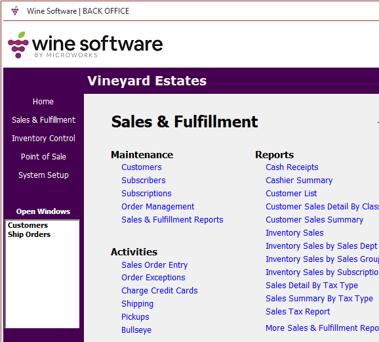The width and height of the screenshot is (379, 342).
Task: Open the Cashier Summary report
Action: [299, 181]
